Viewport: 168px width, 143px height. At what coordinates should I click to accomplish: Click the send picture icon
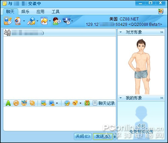(44, 103)
